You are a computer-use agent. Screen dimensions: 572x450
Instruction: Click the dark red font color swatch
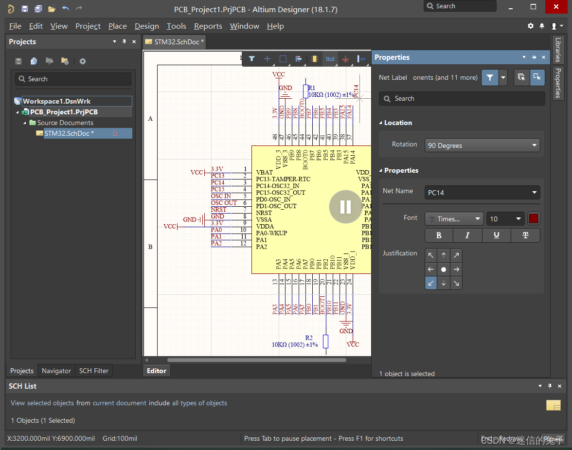[534, 219]
